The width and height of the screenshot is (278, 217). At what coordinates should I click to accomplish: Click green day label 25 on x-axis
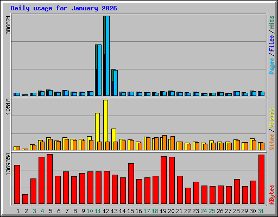pos(212,211)
